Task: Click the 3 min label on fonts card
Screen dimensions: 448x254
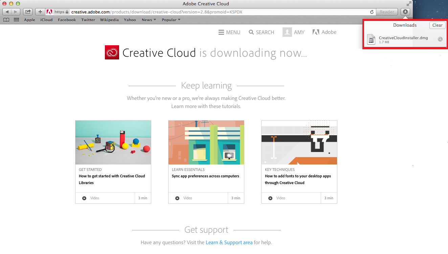Action: [x=329, y=198]
